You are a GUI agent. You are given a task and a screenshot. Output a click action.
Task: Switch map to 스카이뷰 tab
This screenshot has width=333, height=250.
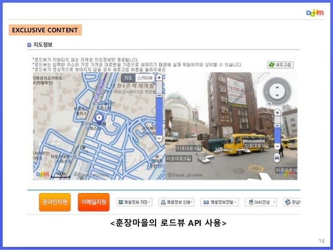(145, 78)
